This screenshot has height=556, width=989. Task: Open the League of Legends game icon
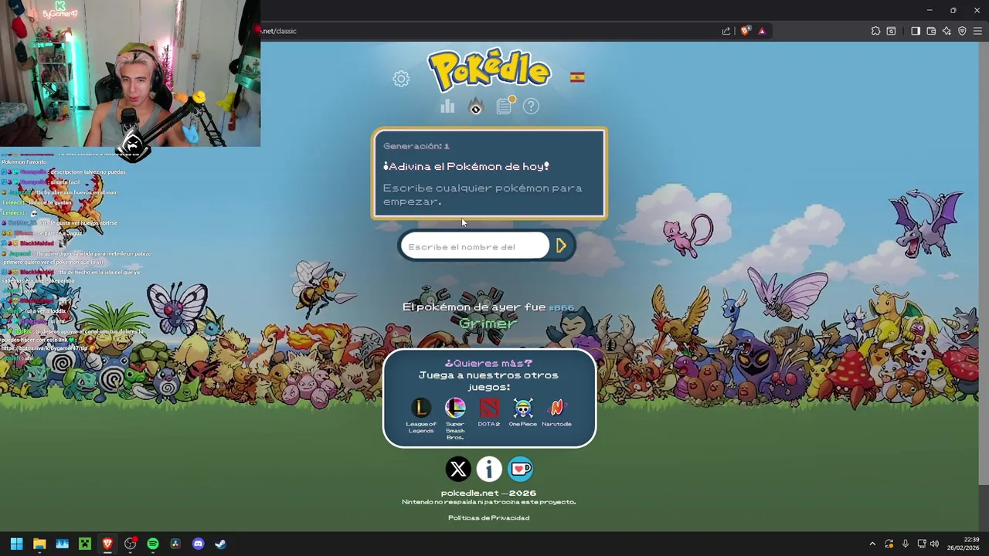421,407
